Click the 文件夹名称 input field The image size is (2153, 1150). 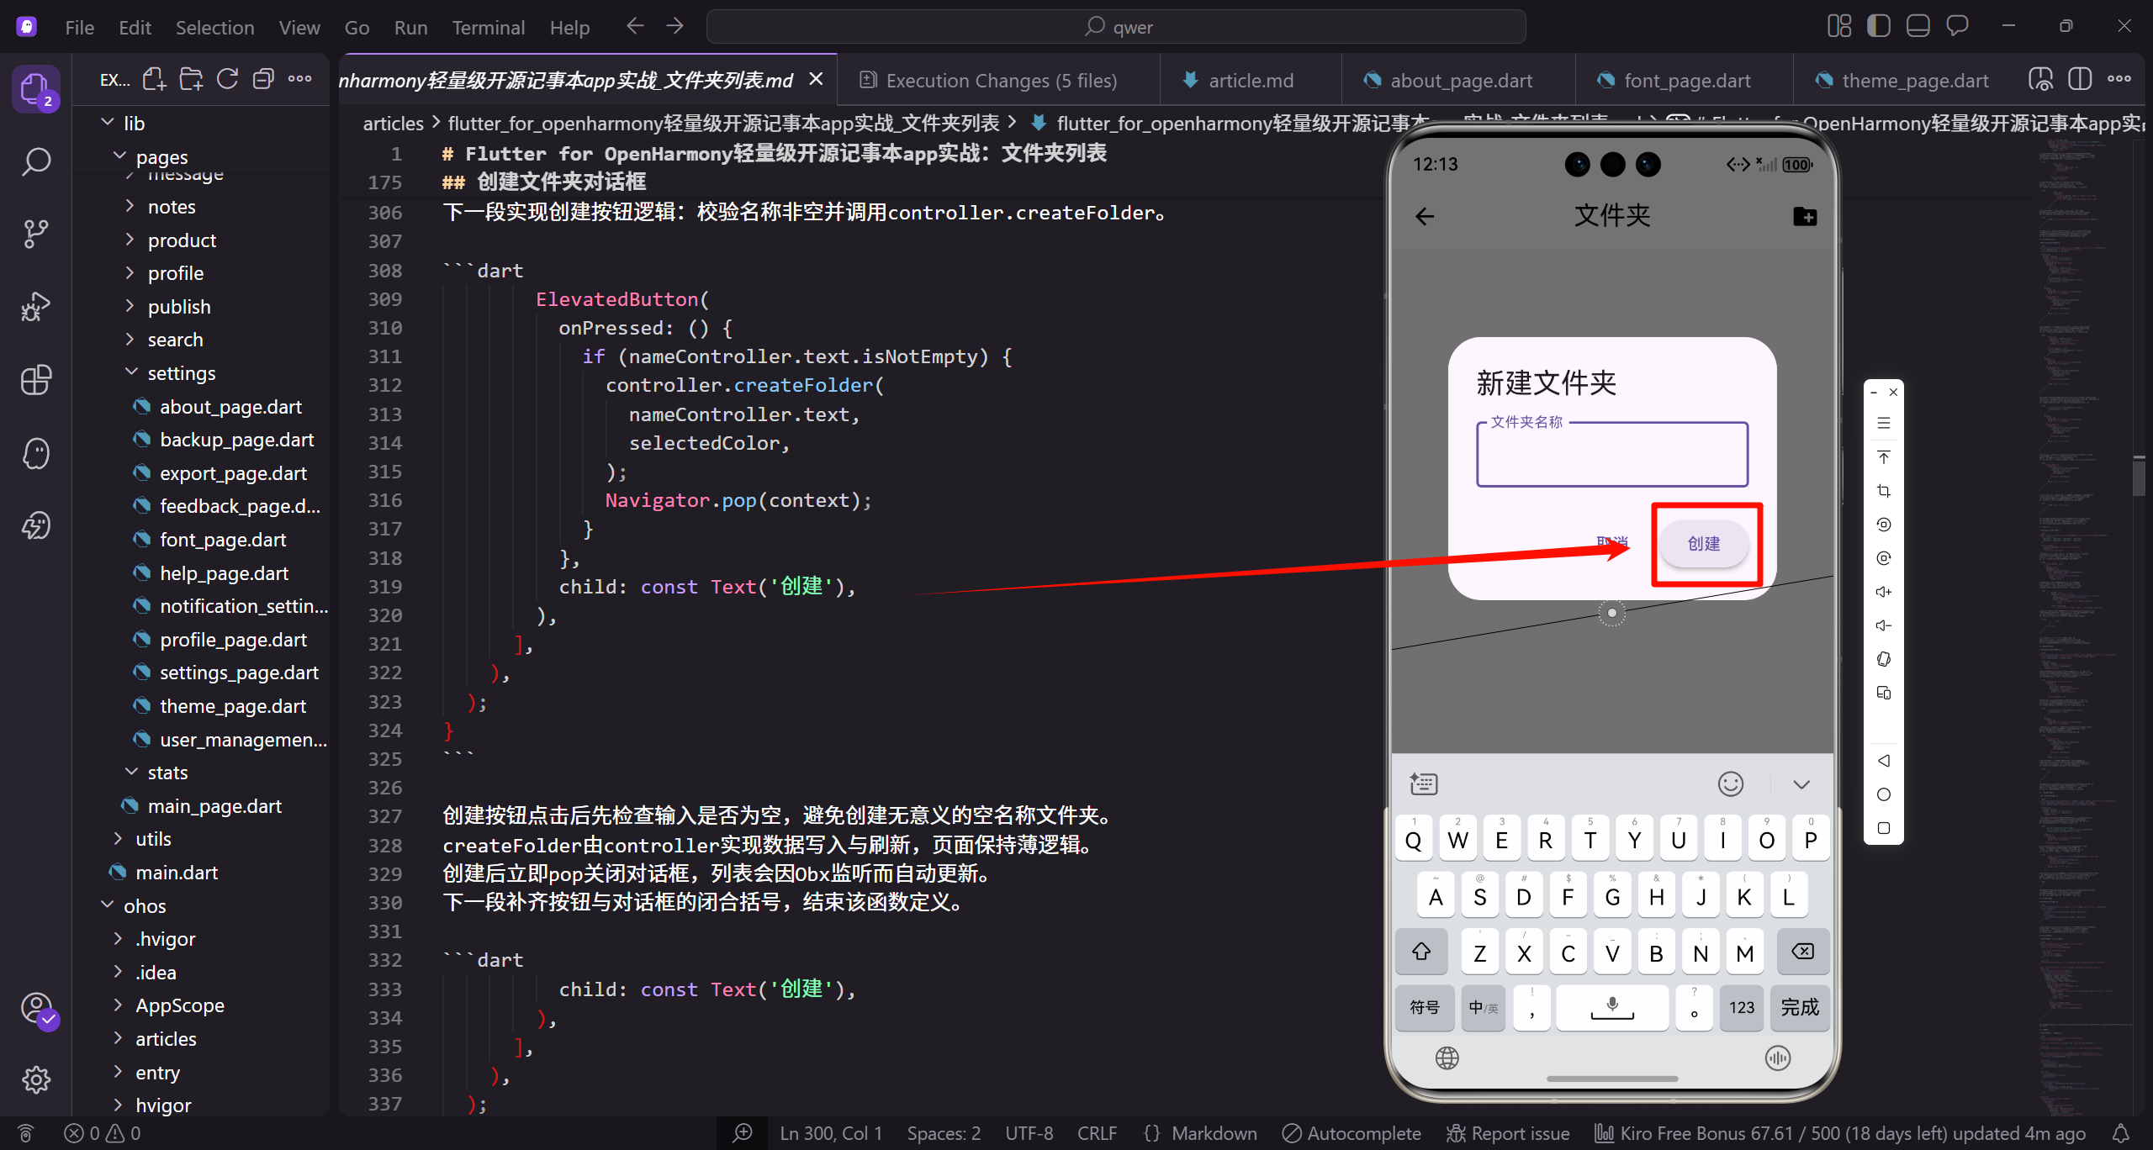tap(1612, 454)
